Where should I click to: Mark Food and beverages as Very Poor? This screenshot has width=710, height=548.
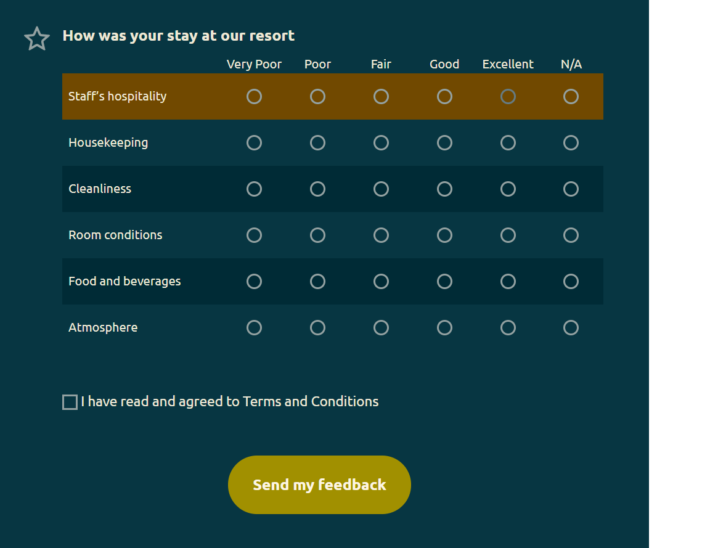pyautogui.click(x=254, y=282)
